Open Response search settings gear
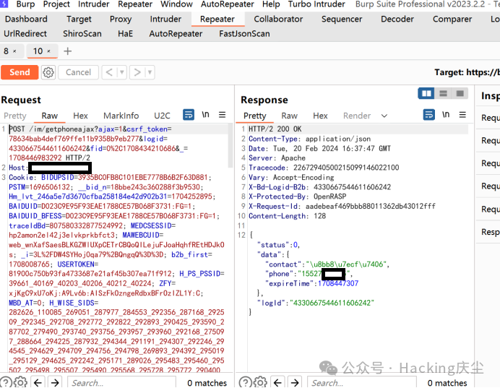 [x=260, y=382]
